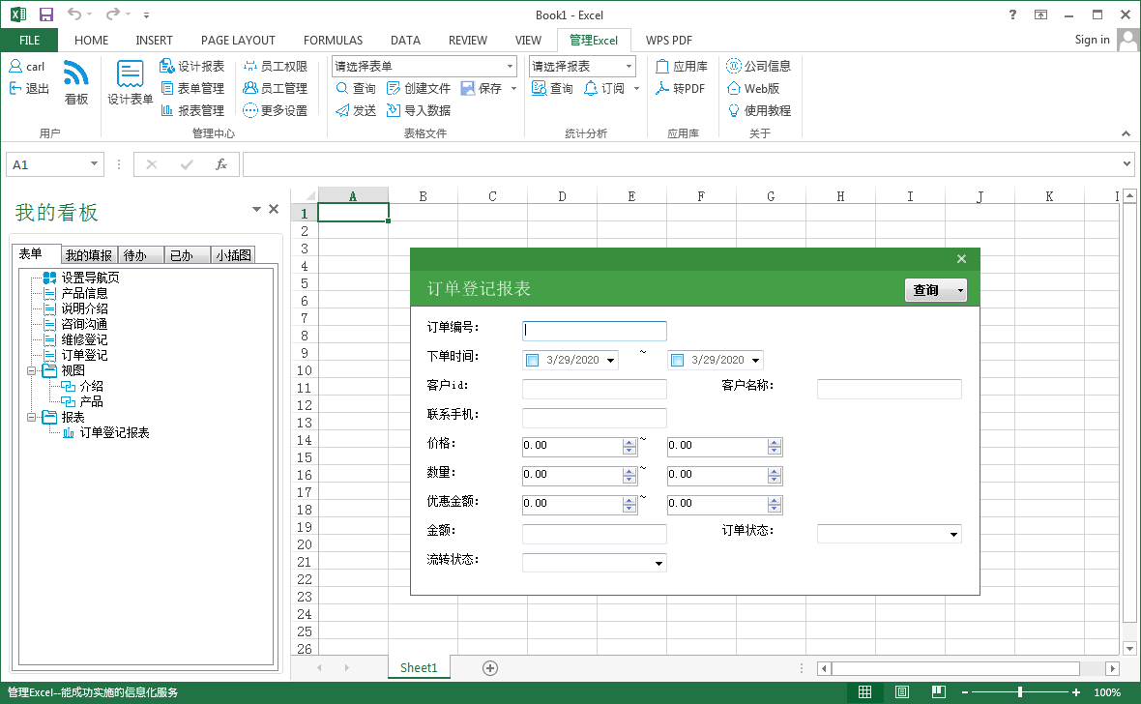Open 员工权限 employee permissions
The height and width of the screenshot is (704, 1141).
275,67
